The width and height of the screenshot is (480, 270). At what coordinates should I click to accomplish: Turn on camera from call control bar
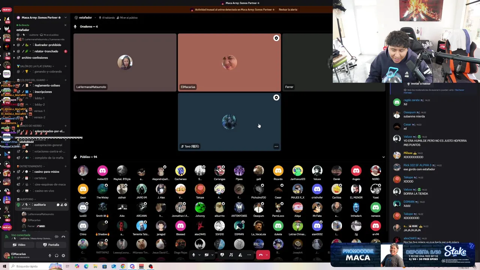[x=206, y=255]
